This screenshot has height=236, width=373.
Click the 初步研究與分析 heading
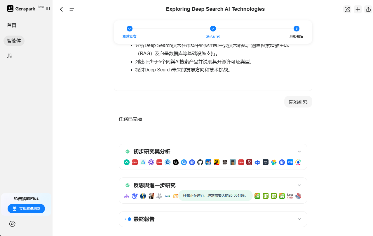point(152,152)
